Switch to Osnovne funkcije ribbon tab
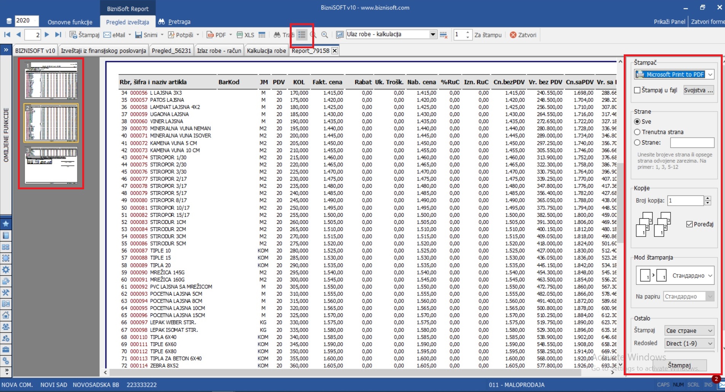 [x=70, y=22]
